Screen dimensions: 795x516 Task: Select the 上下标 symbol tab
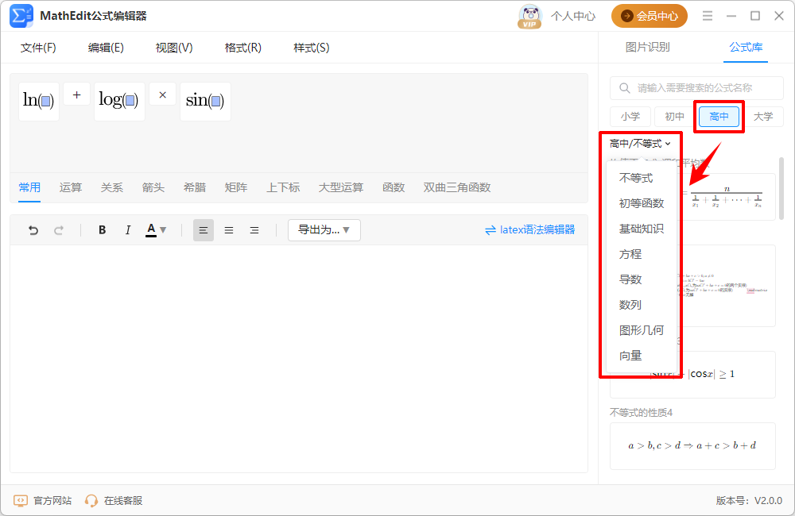coord(284,187)
